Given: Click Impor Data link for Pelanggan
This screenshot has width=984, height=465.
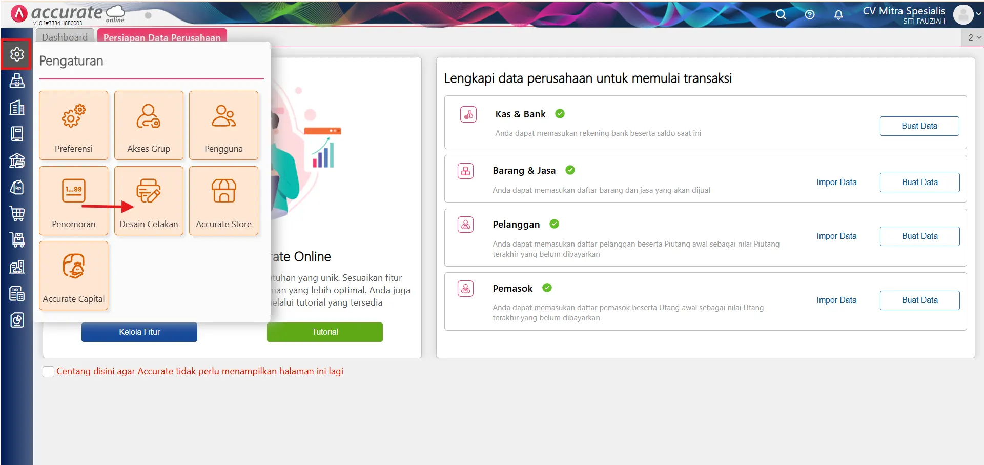Looking at the screenshot, I should click(836, 236).
